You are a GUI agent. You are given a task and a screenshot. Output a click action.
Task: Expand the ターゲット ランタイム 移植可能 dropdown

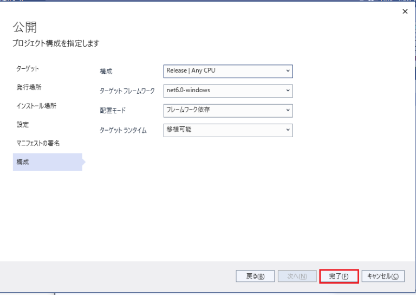click(x=228, y=130)
